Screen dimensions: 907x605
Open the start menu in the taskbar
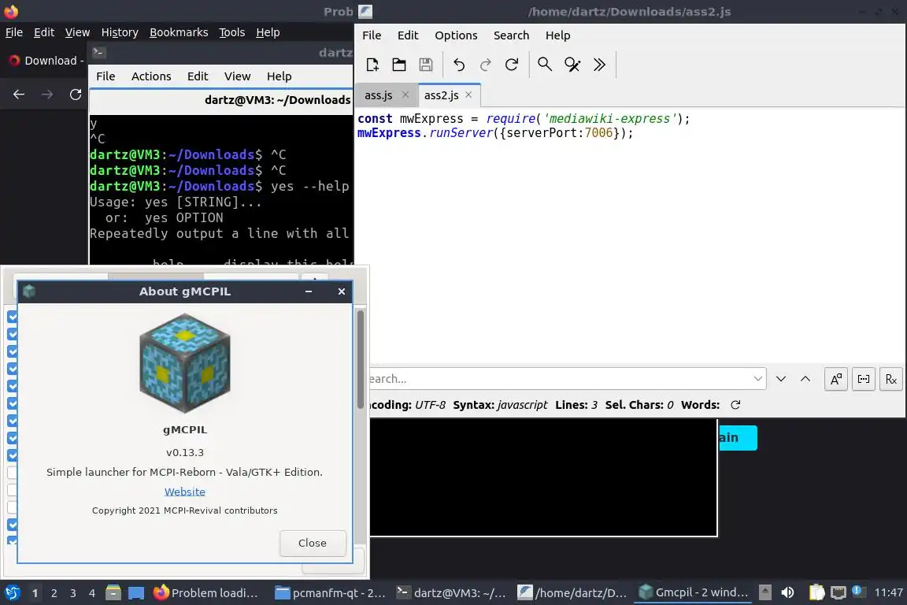(x=12, y=592)
